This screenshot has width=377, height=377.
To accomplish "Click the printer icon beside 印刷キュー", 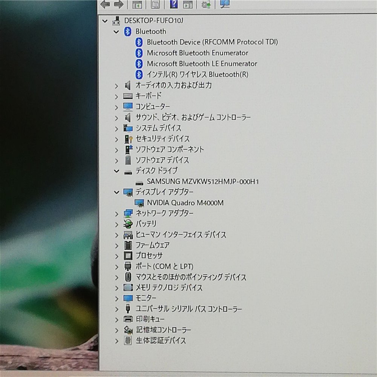I will pos(128,319).
